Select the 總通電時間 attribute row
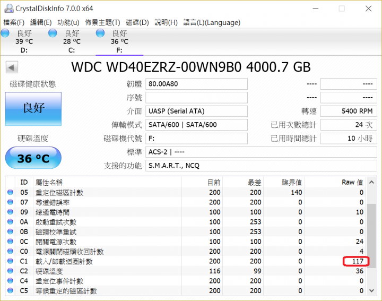Screen dimensions: 382x301 [186, 212]
